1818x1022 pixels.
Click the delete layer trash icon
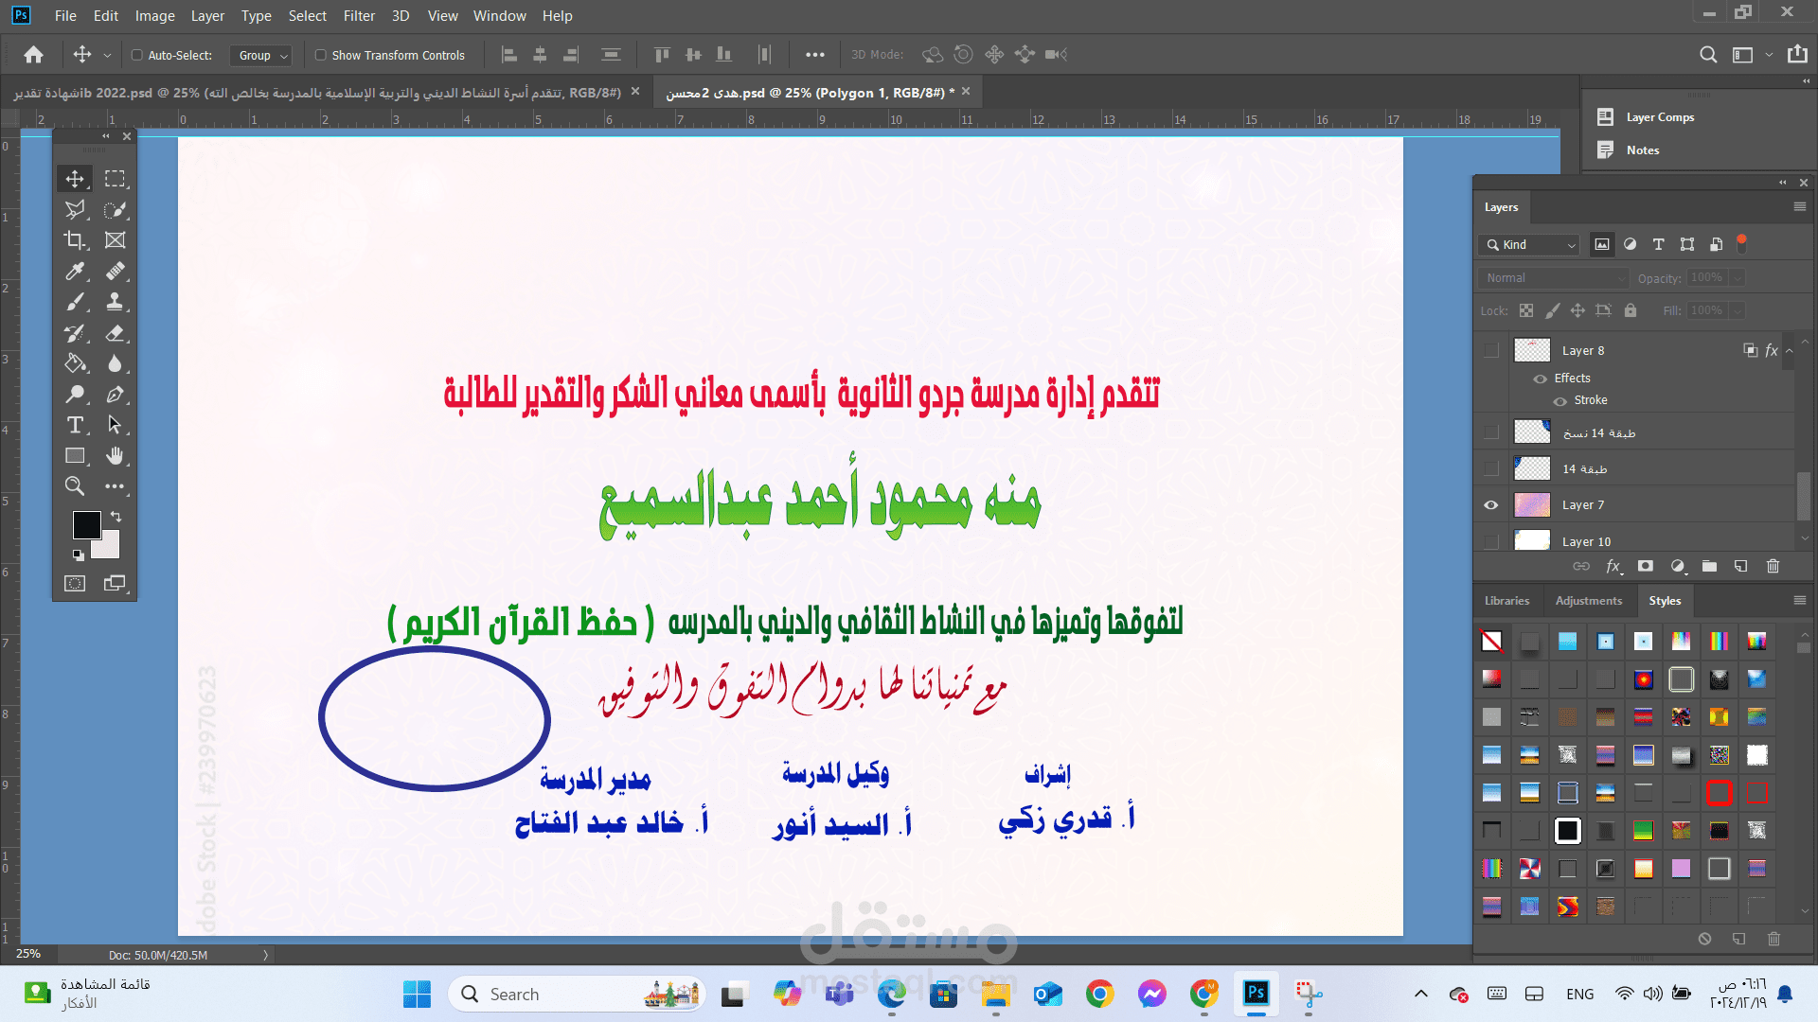(1773, 566)
